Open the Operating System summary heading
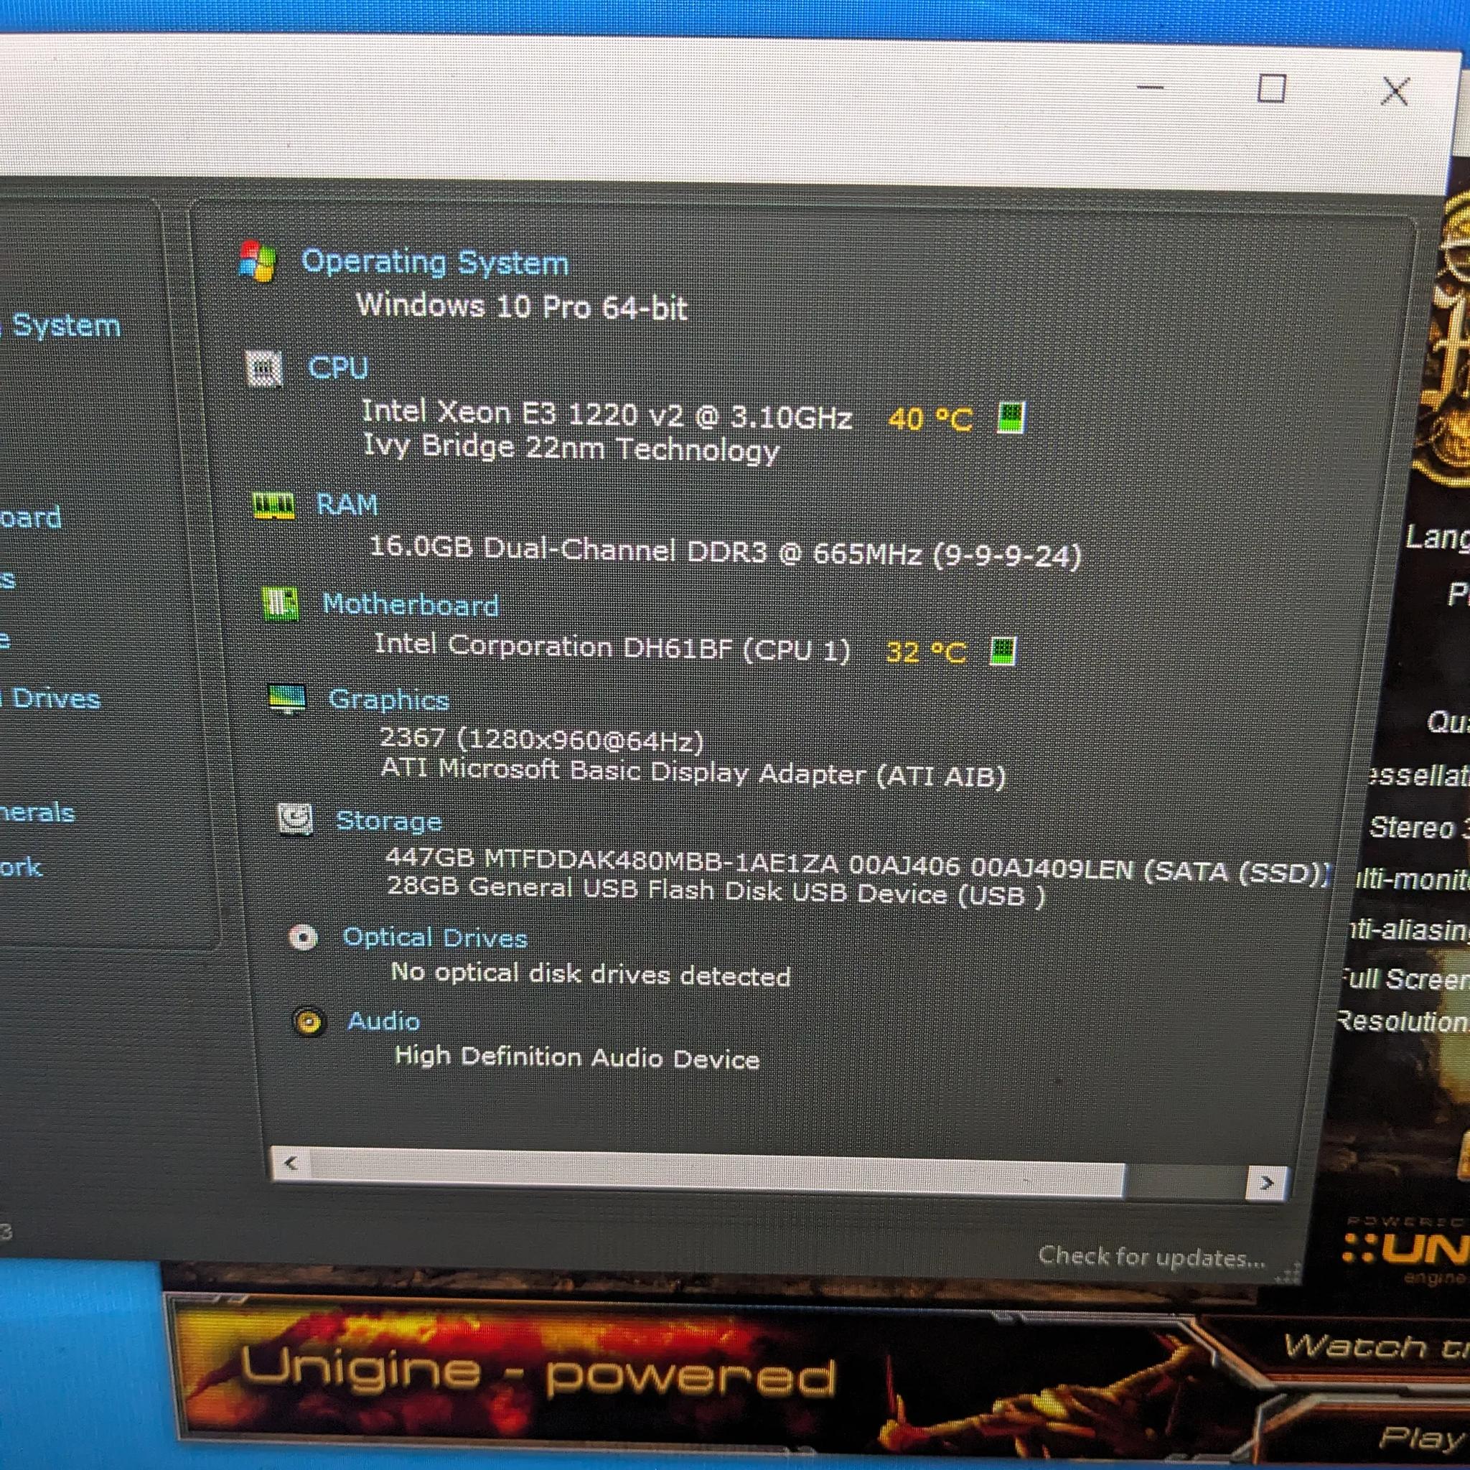 pos(435,263)
